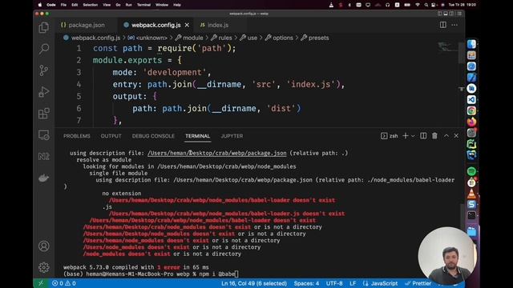The width and height of the screenshot is (513, 288).
Task: Open the Apple menu
Action: click(x=40, y=5)
